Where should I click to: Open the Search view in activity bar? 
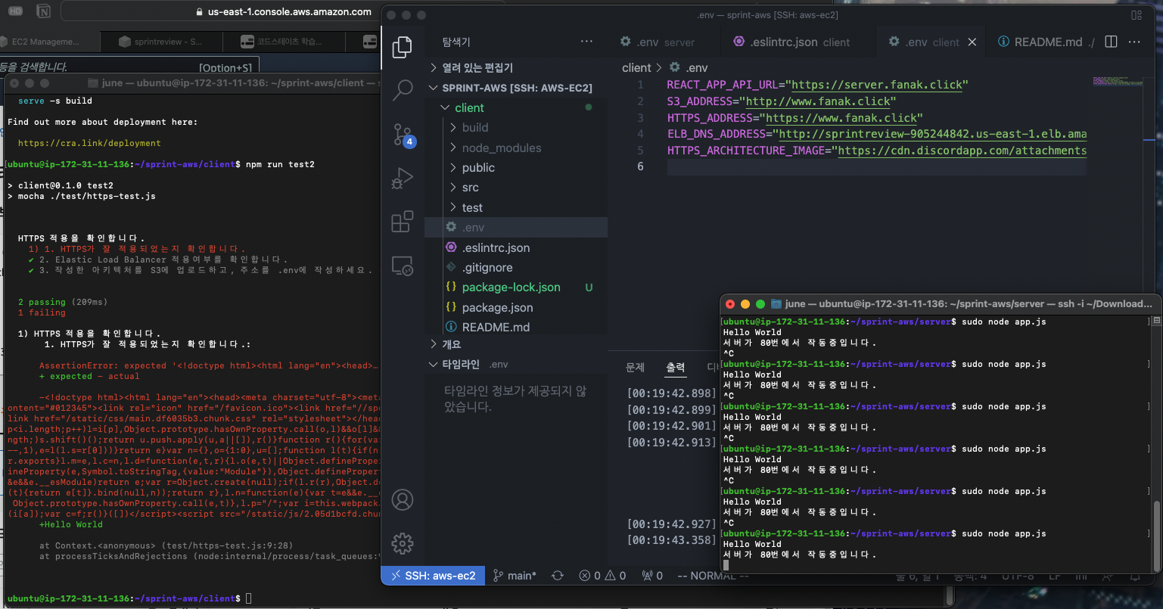[x=403, y=90]
